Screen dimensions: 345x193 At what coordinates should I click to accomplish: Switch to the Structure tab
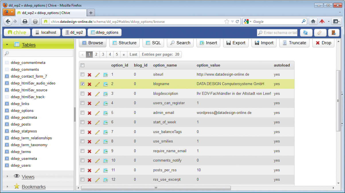[124, 43]
